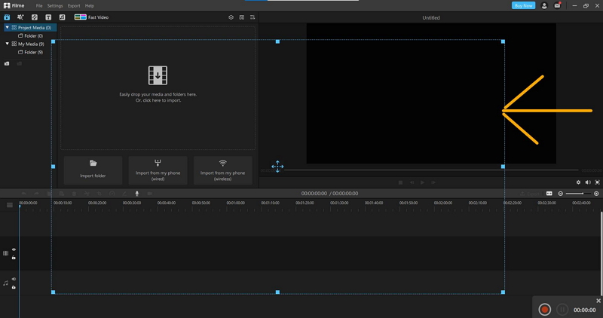Click the Buy Now button
This screenshot has height=318, width=603.
[x=523, y=6]
